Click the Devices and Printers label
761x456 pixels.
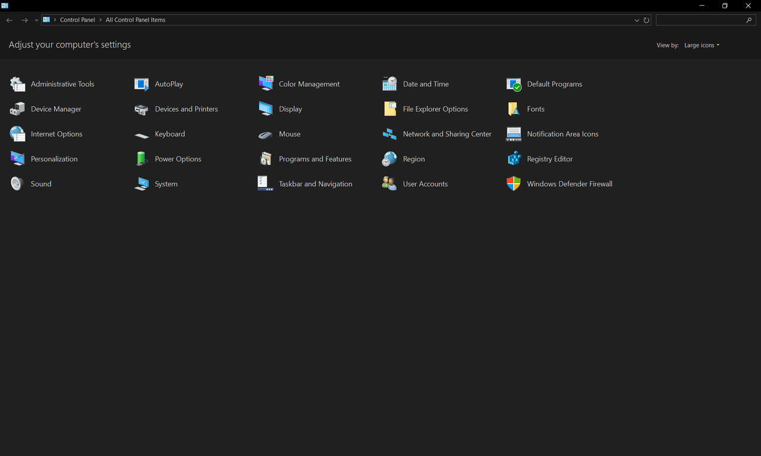[x=186, y=109]
